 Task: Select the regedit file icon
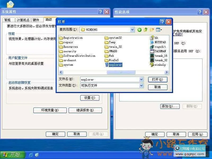(158, 46)
